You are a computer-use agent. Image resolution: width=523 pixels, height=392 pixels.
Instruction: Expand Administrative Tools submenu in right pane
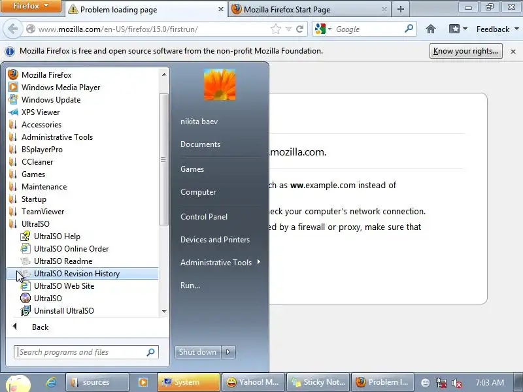pyautogui.click(x=220, y=263)
